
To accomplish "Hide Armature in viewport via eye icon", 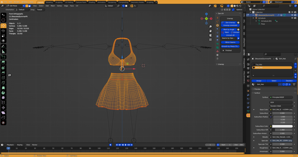I will [x=292, y=18].
